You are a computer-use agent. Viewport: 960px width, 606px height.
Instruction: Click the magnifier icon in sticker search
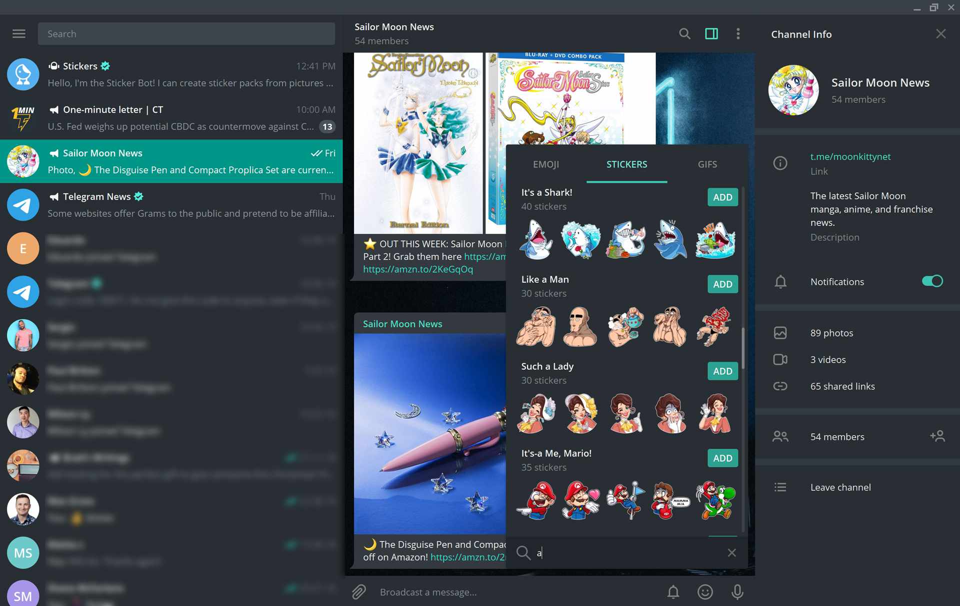click(x=523, y=553)
